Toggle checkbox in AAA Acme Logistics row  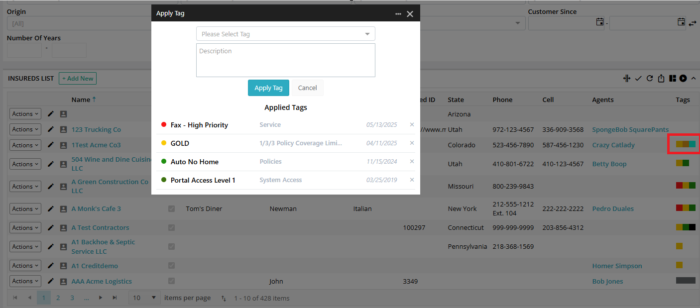pos(172,281)
